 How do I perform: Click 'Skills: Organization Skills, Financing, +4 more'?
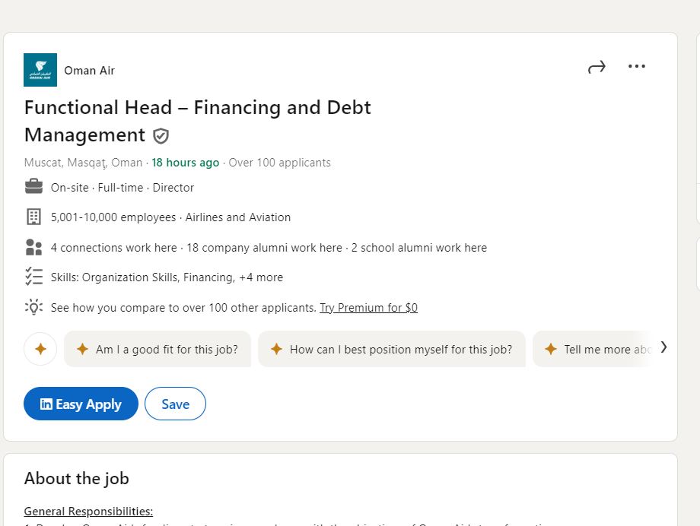(x=167, y=277)
